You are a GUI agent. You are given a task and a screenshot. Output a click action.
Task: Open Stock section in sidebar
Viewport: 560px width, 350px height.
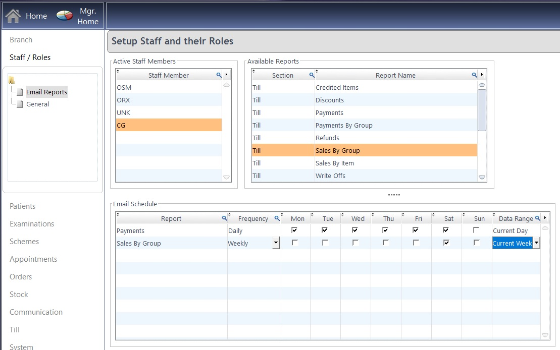[x=19, y=295]
